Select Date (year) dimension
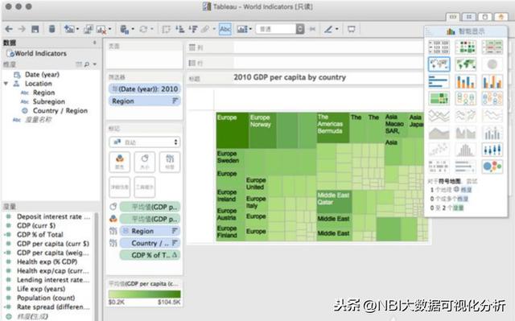Screen dimensions: 515x321 (42, 75)
